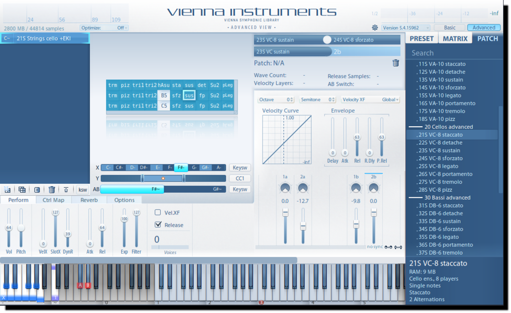Viewport: 511px width, 313px height.
Task: Click the 1a pan knob
Action: tap(285, 188)
